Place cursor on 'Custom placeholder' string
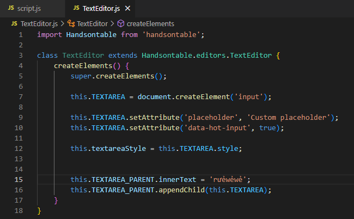354x219 pixels. point(289,118)
